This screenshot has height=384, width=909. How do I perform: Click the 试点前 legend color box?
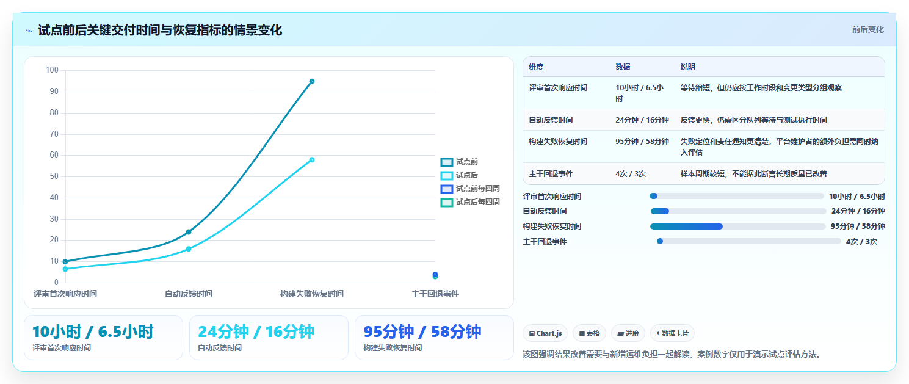tap(447, 162)
